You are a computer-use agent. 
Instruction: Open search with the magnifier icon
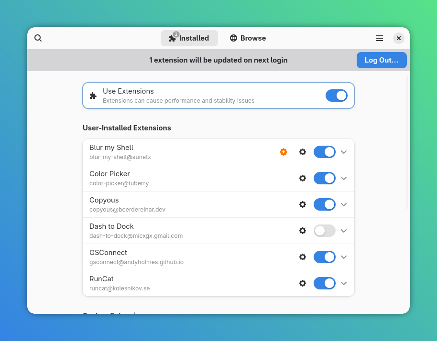(38, 38)
